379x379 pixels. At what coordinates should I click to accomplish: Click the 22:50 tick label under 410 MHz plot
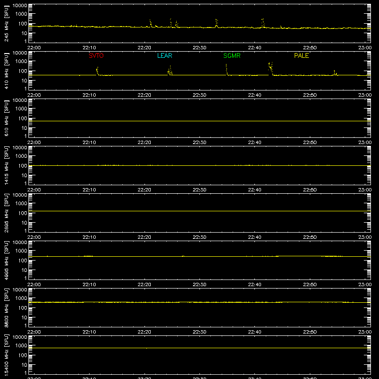pyautogui.click(x=310, y=95)
